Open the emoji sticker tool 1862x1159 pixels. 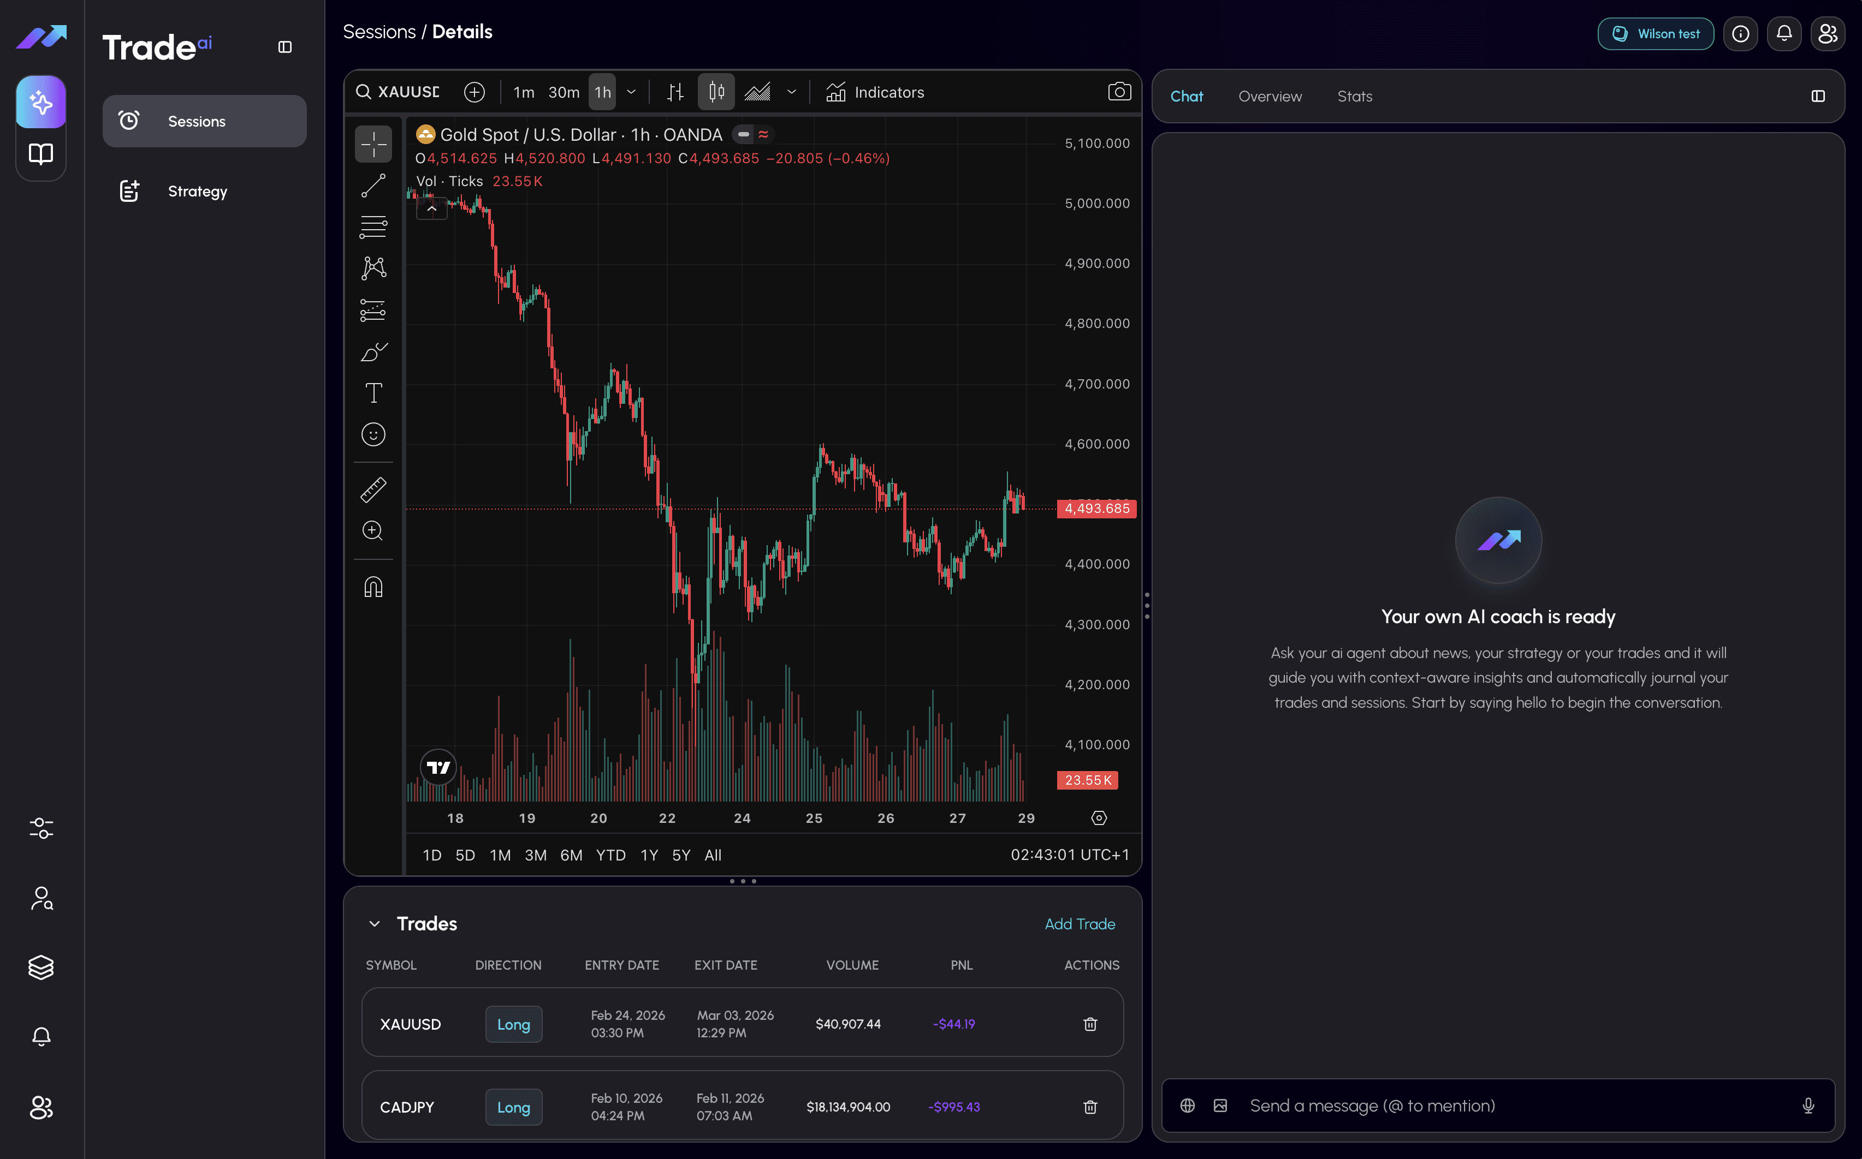[373, 434]
